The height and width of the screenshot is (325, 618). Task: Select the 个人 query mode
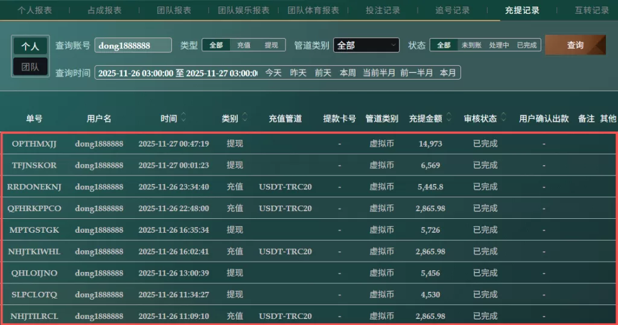point(30,46)
